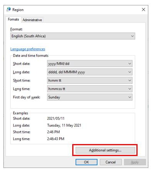Click the h:mm:ss tt long time text
The height and width of the screenshot is (171, 151).
[57, 89]
